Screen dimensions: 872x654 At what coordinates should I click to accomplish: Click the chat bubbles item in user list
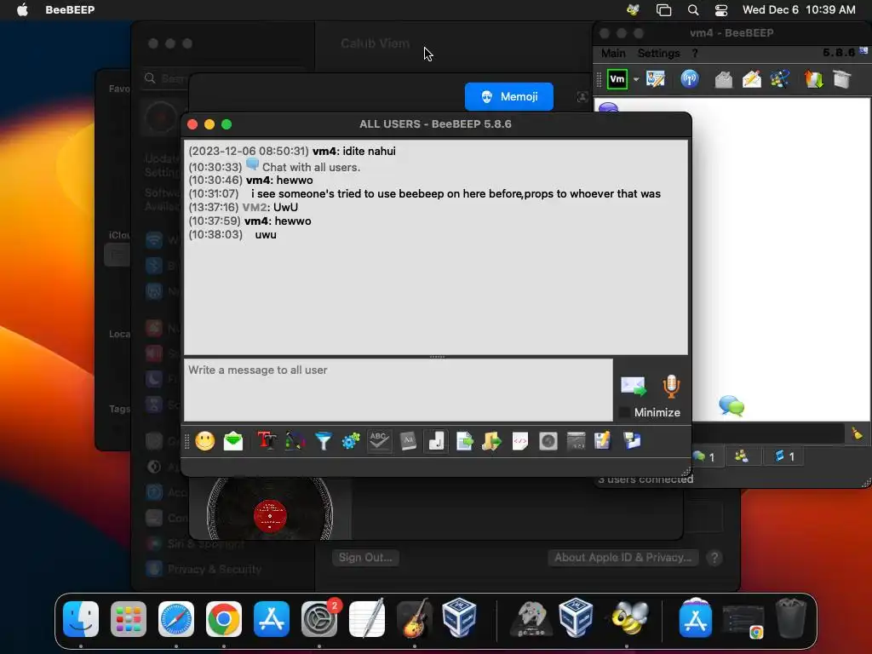(x=731, y=405)
